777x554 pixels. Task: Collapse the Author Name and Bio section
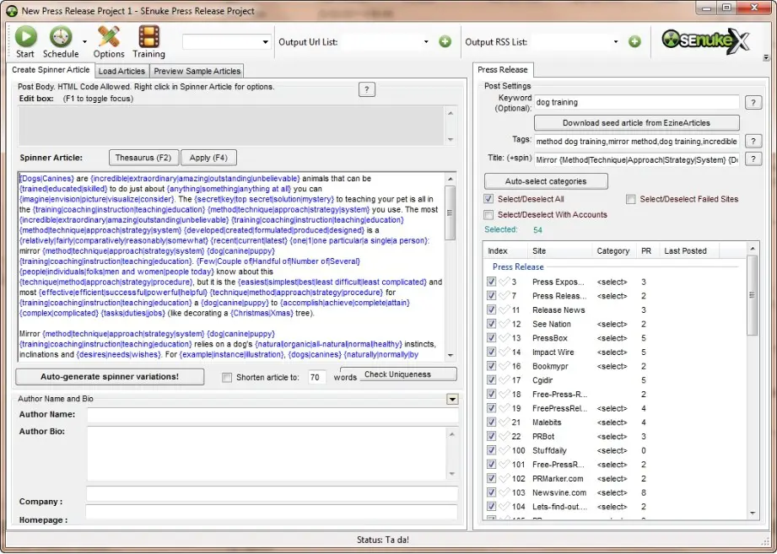coord(452,399)
